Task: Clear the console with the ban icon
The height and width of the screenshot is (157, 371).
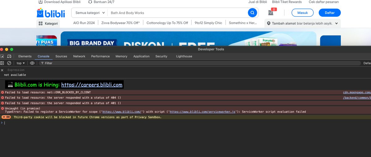Action: pos(9,63)
